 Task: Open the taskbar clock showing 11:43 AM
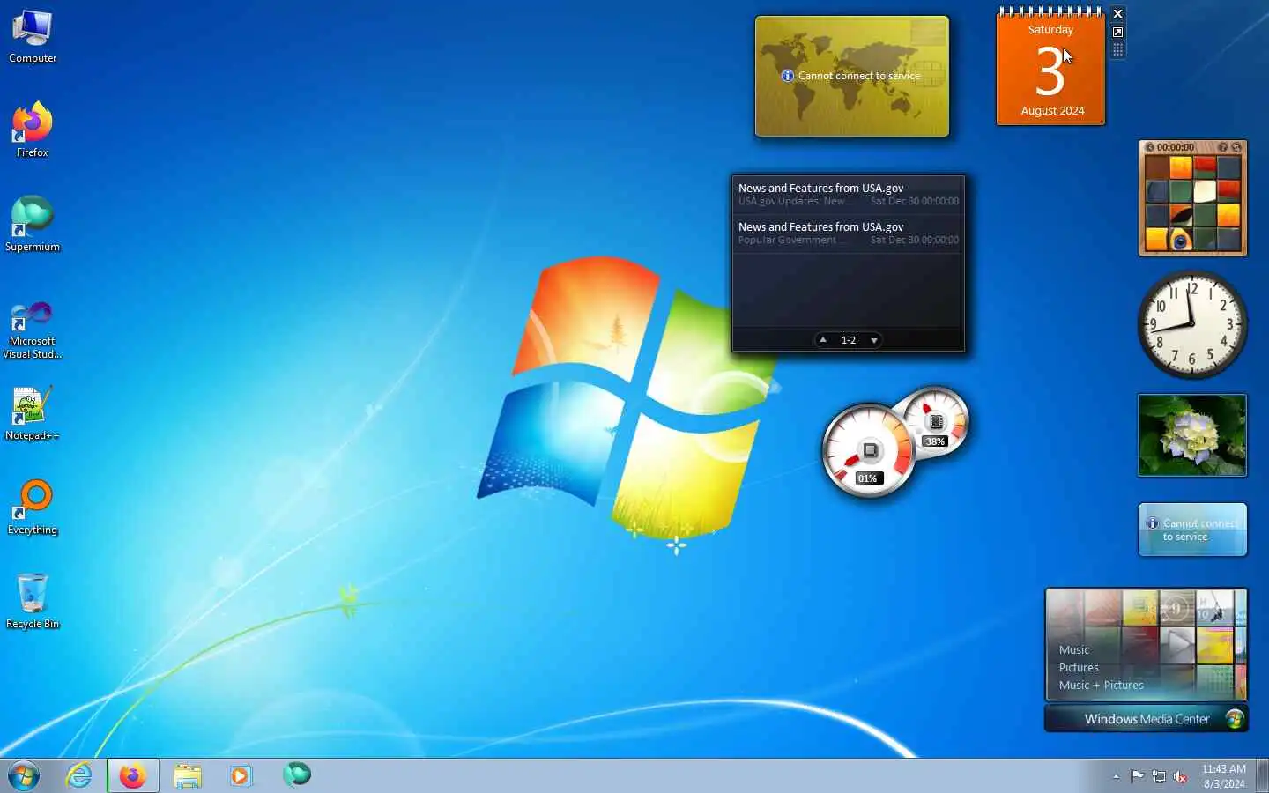1224,776
